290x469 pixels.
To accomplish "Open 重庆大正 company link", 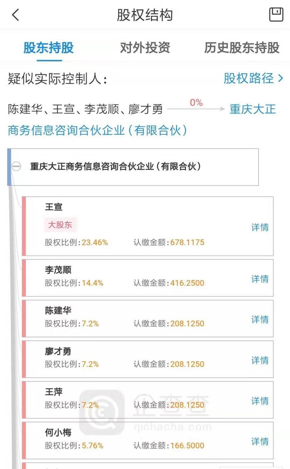I will tap(253, 109).
